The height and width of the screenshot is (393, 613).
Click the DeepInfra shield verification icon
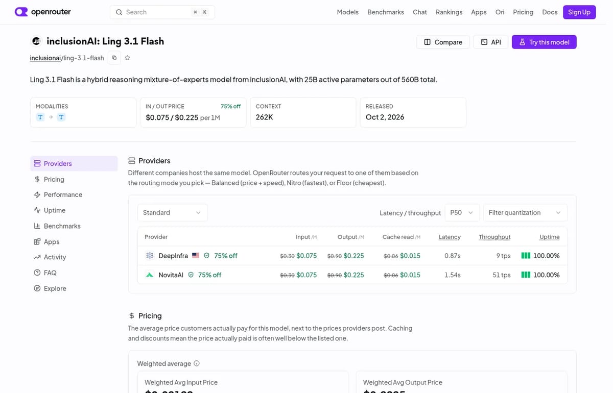[207, 256]
